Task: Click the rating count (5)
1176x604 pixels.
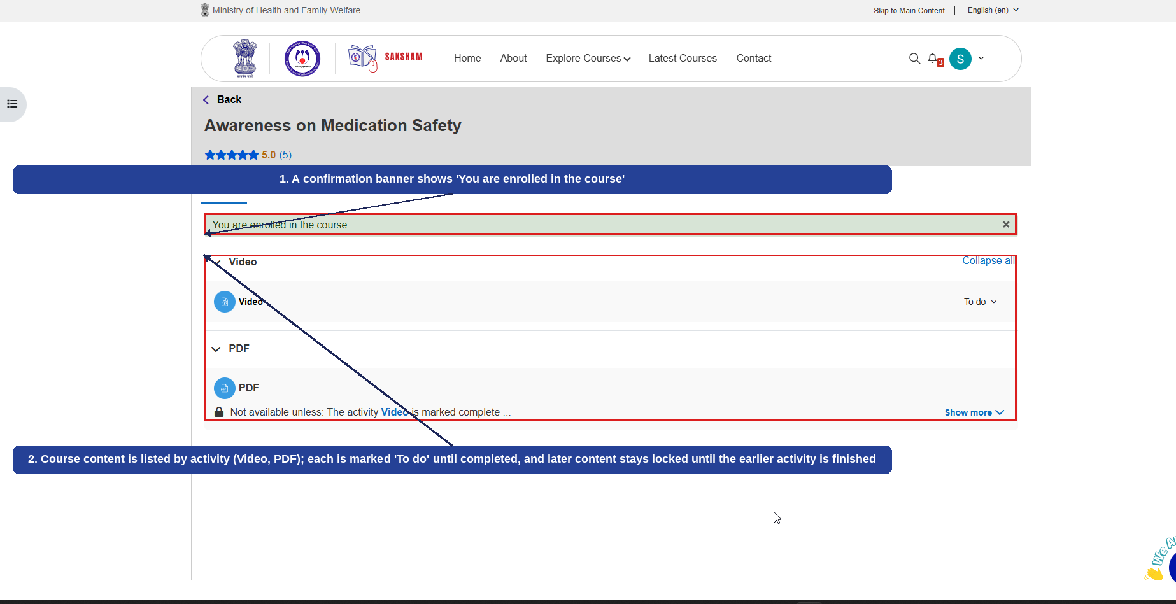Action: pyautogui.click(x=285, y=155)
